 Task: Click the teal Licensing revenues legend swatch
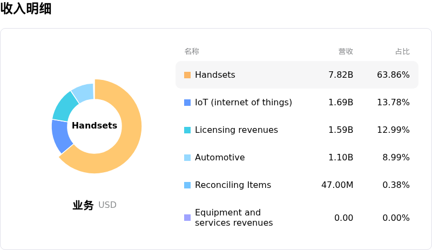click(187, 130)
